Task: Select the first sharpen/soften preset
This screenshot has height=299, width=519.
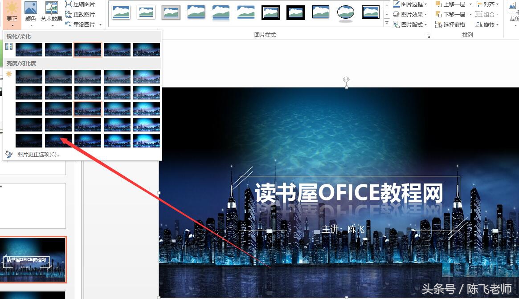Action: coord(29,50)
